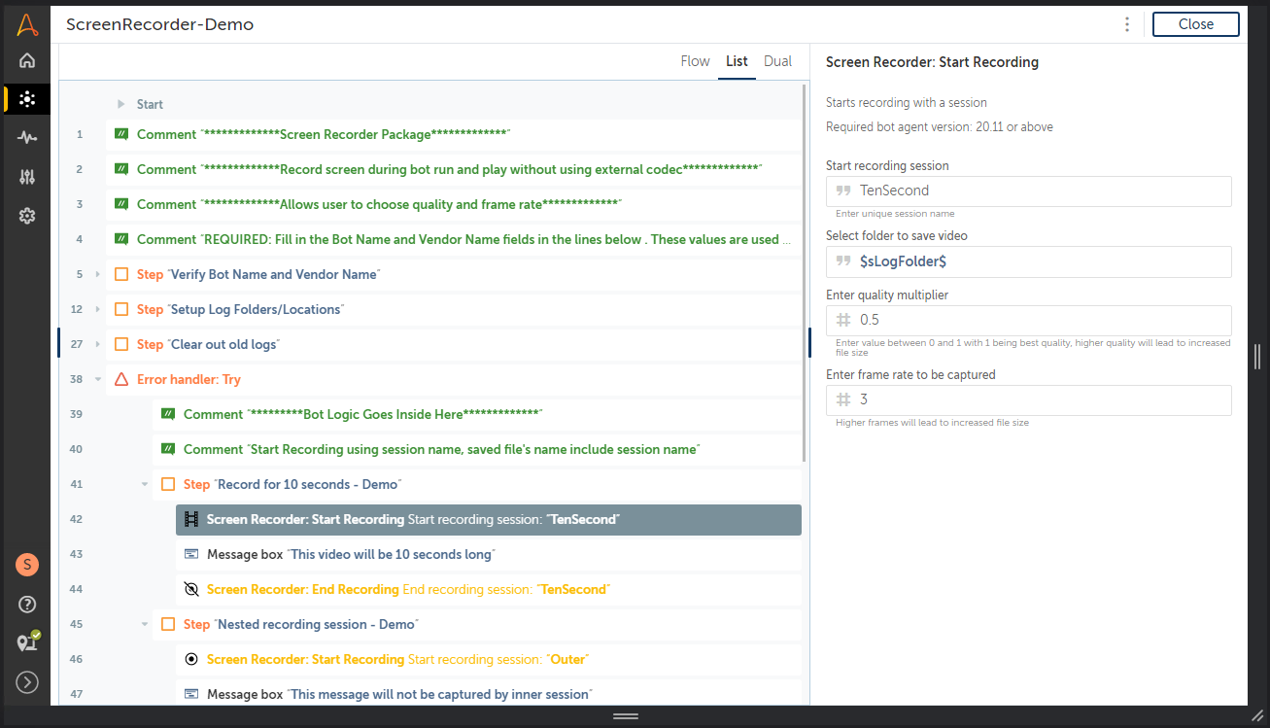Screen dimensions: 1270x728
Task: Collapse the Error handler: Try block
Action: 97,380
